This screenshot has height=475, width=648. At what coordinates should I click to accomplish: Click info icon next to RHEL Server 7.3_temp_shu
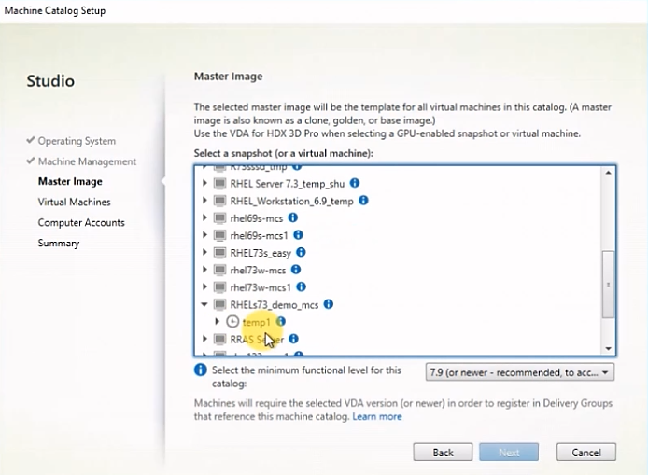pos(355,183)
